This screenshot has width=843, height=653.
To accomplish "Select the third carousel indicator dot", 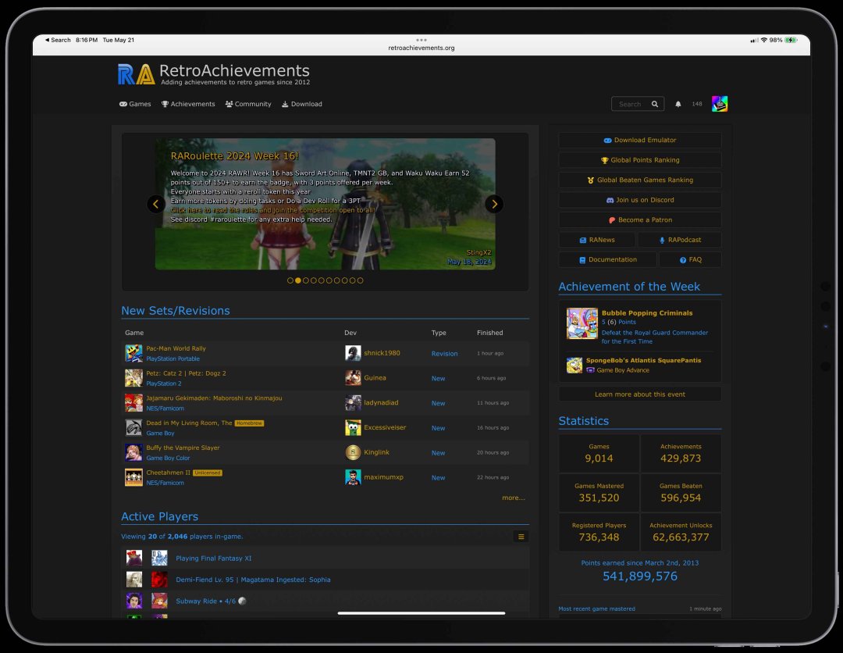I will click(306, 280).
